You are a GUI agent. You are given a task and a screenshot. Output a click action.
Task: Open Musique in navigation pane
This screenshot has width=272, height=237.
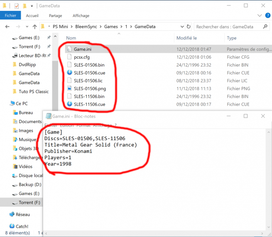tap(27, 140)
